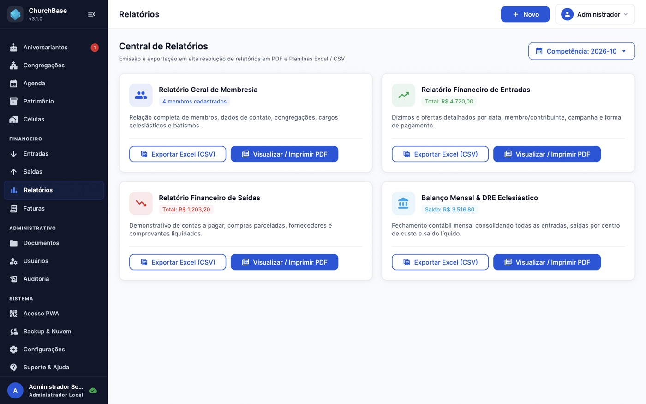Click the Balanço Mensal bank icon

[x=403, y=203]
